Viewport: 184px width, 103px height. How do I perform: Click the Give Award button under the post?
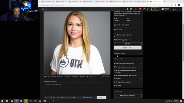point(52,77)
